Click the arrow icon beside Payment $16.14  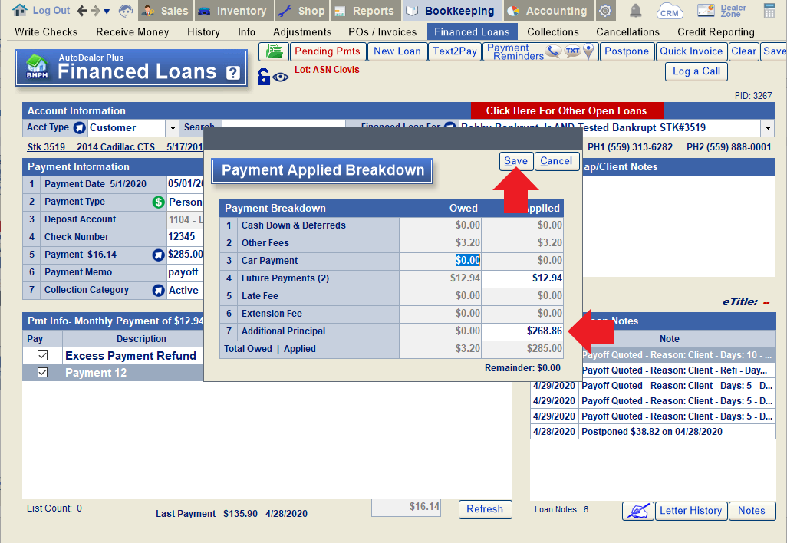click(159, 255)
